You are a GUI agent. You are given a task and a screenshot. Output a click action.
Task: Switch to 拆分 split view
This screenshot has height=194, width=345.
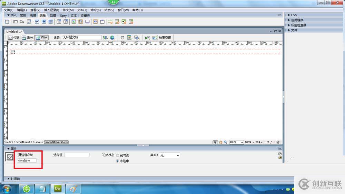pos(28,38)
